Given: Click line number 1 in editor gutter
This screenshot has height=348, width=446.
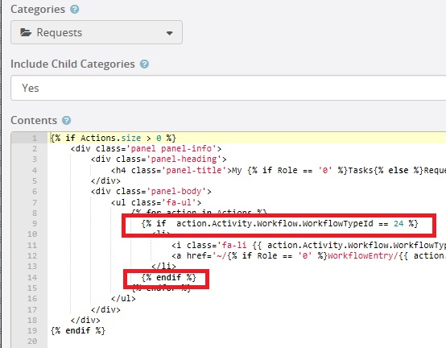Looking at the screenshot, I should [35, 139].
